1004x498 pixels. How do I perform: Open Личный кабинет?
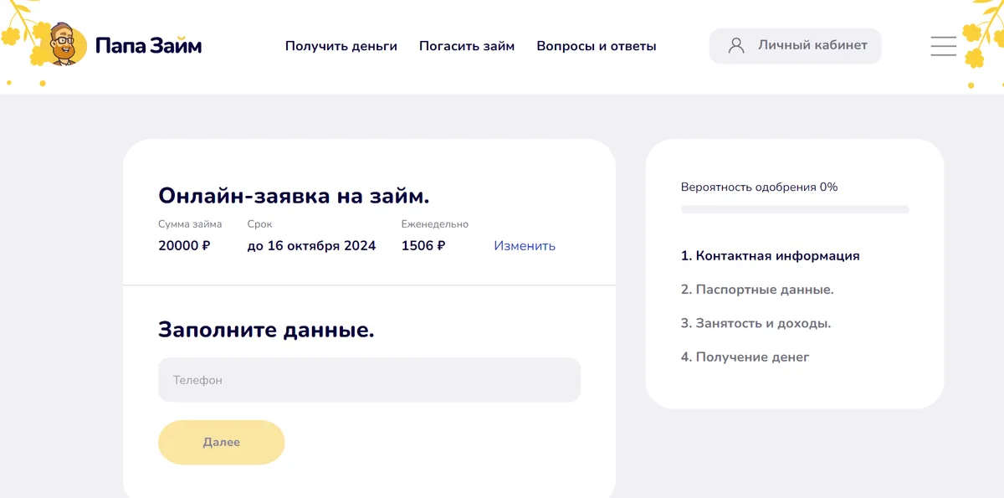tap(796, 46)
